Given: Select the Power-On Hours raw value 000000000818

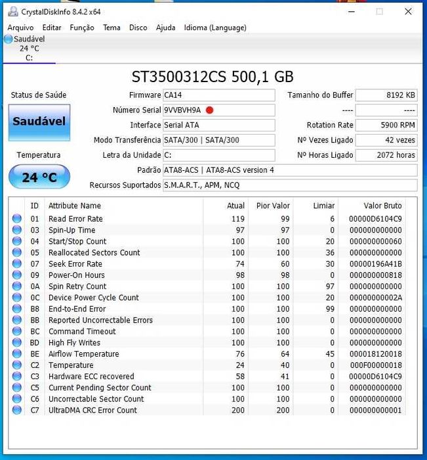Looking at the screenshot, I should 376,275.
